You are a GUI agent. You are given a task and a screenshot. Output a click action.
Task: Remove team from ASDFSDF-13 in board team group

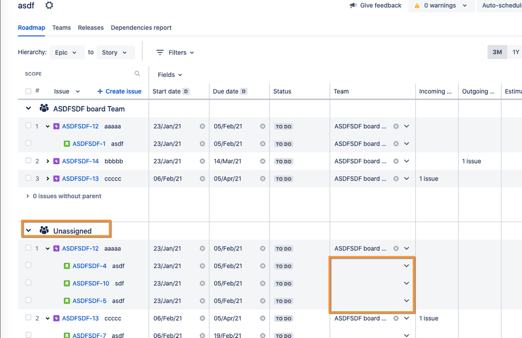tap(396, 178)
